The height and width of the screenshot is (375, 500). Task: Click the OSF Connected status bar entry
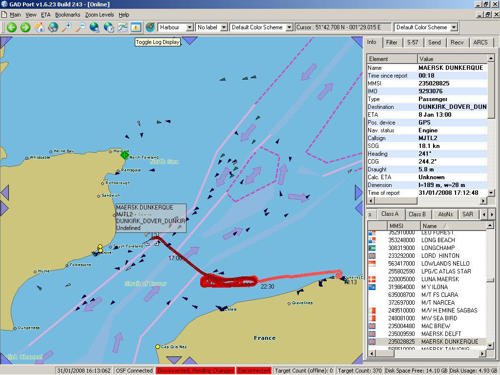pyautogui.click(x=134, y=371)
